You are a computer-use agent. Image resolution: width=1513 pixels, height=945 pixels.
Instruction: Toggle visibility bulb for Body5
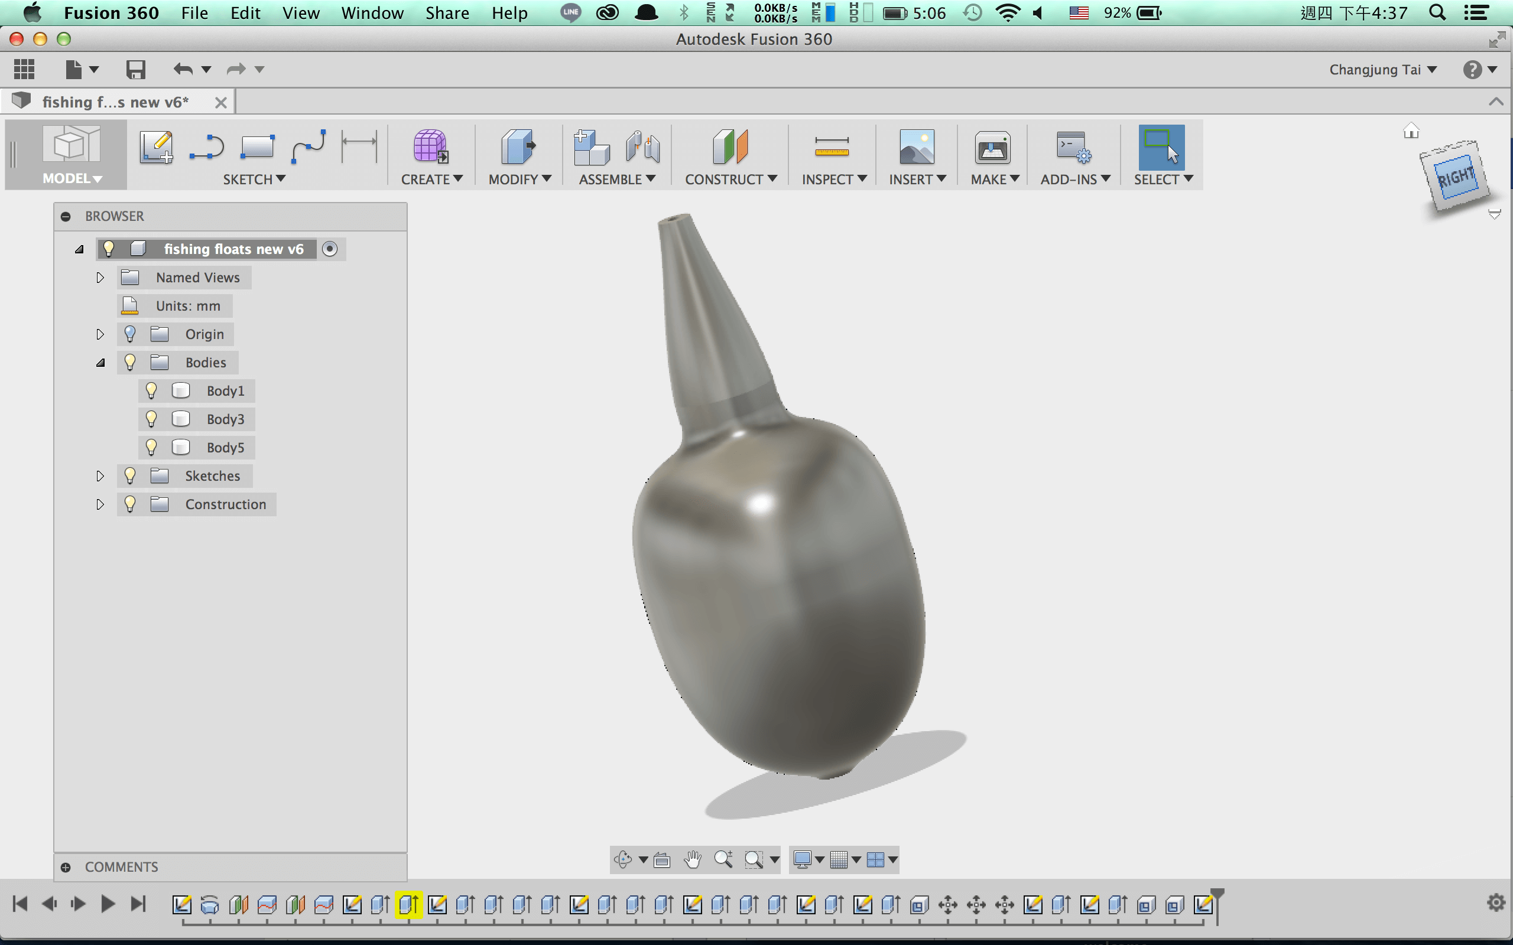[151, 448]
